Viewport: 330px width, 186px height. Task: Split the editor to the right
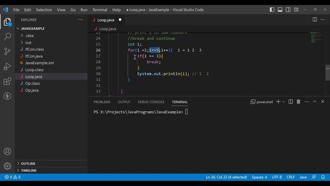[x=315, y=20]
